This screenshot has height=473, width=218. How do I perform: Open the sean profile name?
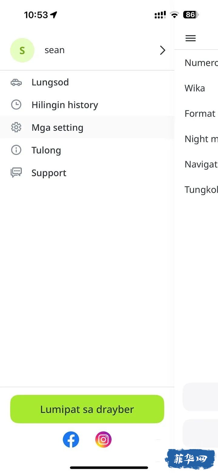[x=54, y=50]
